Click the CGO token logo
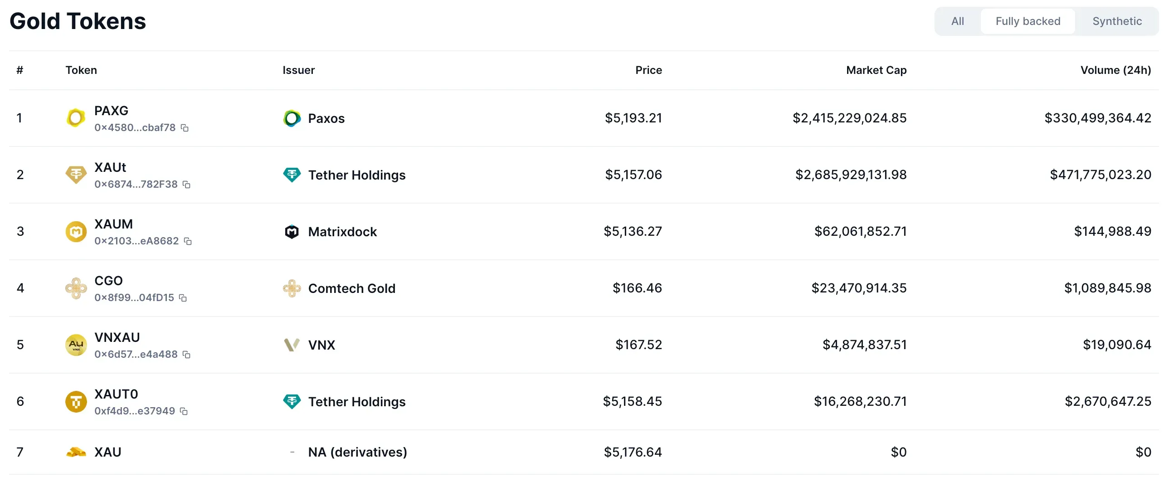 coord(76,288)
